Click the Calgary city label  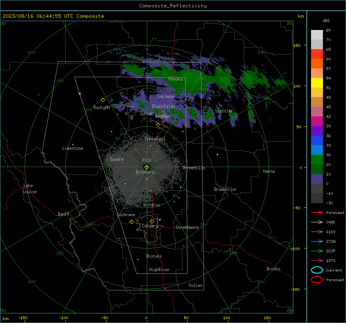[x=150, y=226]
